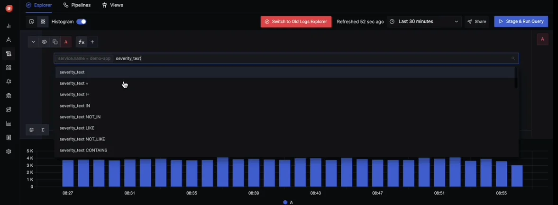Click the Stage & Run Query button

521,22
